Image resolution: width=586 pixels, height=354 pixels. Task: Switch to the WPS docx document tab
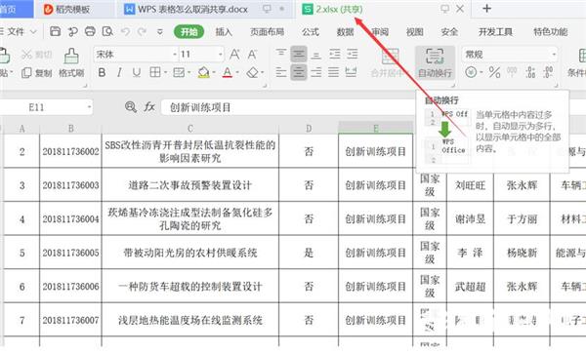(192, 9)
